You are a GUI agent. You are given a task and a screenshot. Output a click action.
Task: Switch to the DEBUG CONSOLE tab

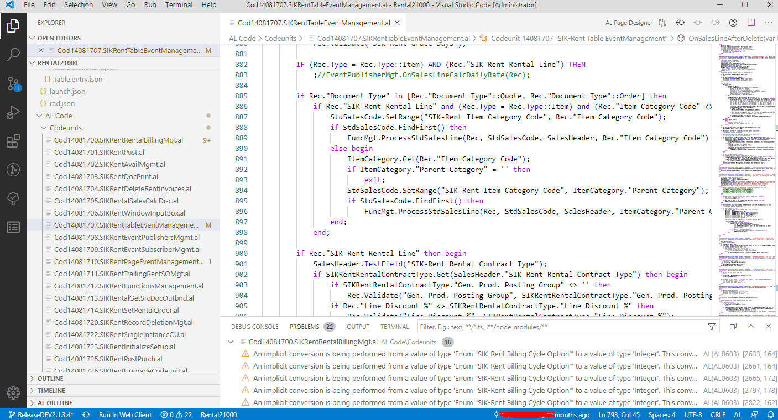(x=254, y=327)
